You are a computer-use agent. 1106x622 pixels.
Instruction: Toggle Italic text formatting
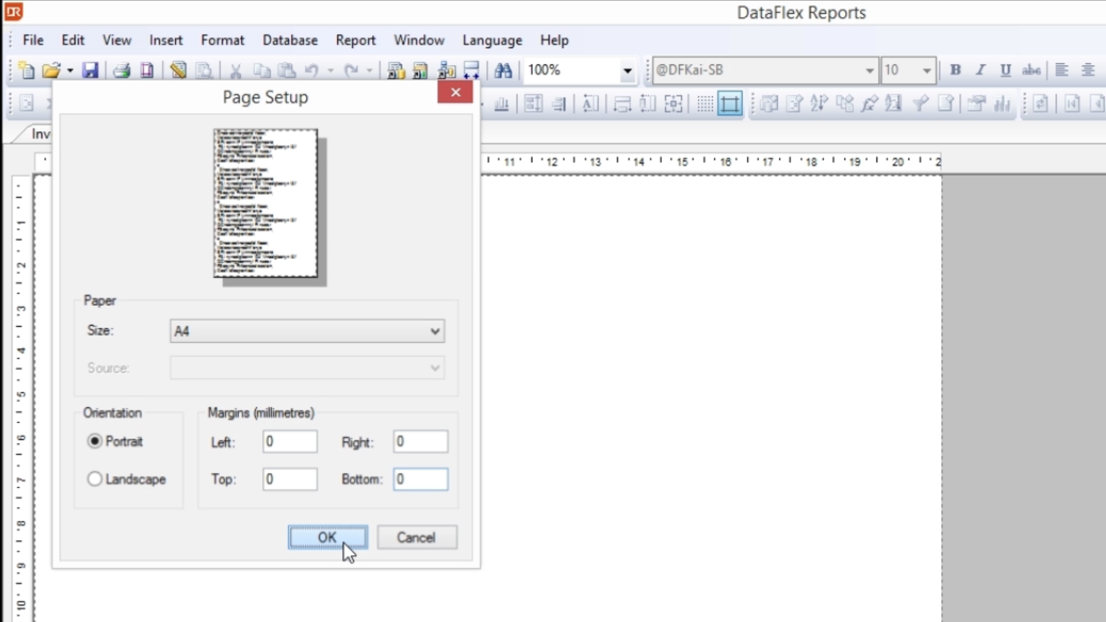(x=980, y=70)
